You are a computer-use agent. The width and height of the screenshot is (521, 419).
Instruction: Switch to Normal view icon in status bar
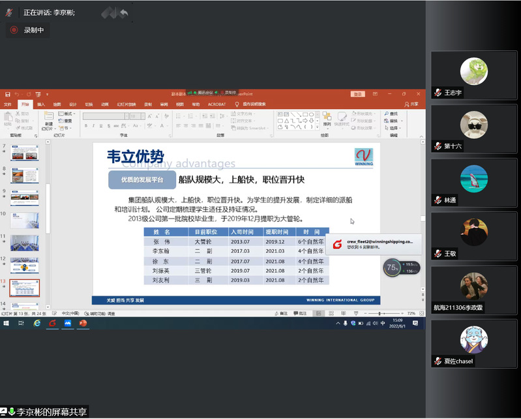[319, 313]
